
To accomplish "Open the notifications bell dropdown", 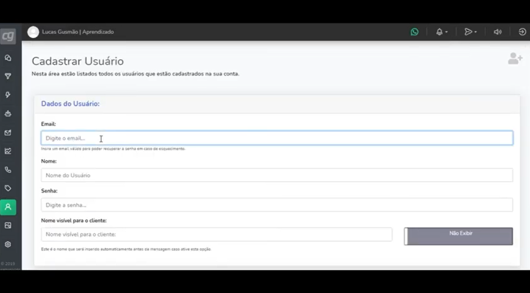I will (x=441, y=32).
